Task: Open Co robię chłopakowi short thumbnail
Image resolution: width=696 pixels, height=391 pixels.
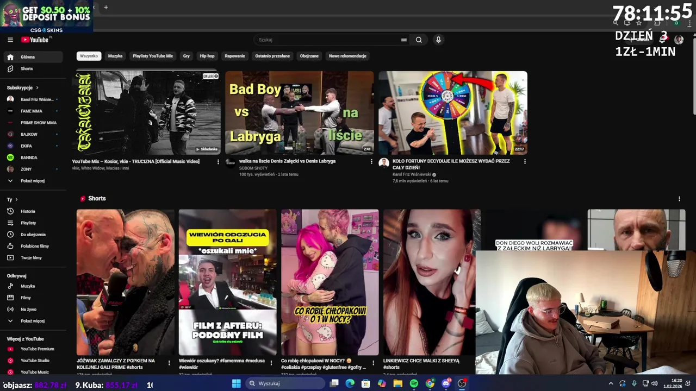Action: [330, 282]
